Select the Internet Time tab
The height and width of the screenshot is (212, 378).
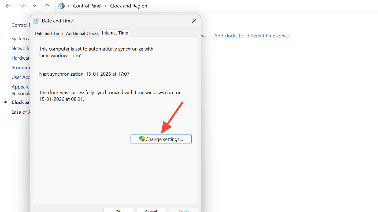(115, 33)
